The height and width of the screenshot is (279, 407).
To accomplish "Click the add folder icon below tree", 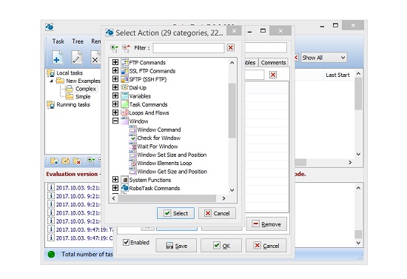I will click(x=54, y=161).
